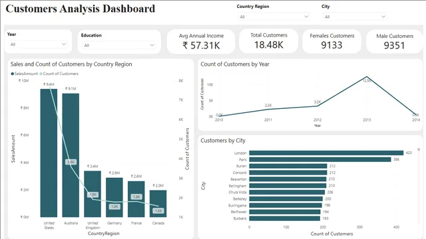Select the Canada sales bar
This screenshot has height=239, width=426.
[x=158, y=204]
